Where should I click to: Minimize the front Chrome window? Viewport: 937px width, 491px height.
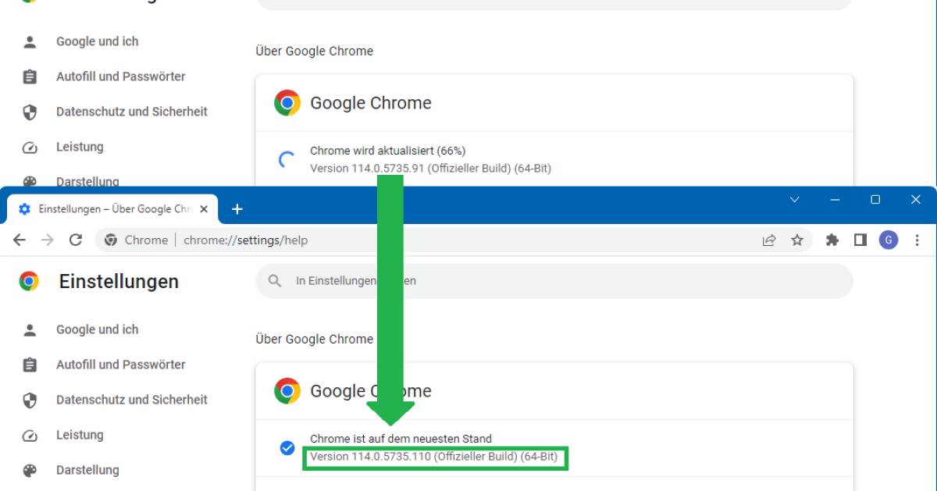(835, 200)
